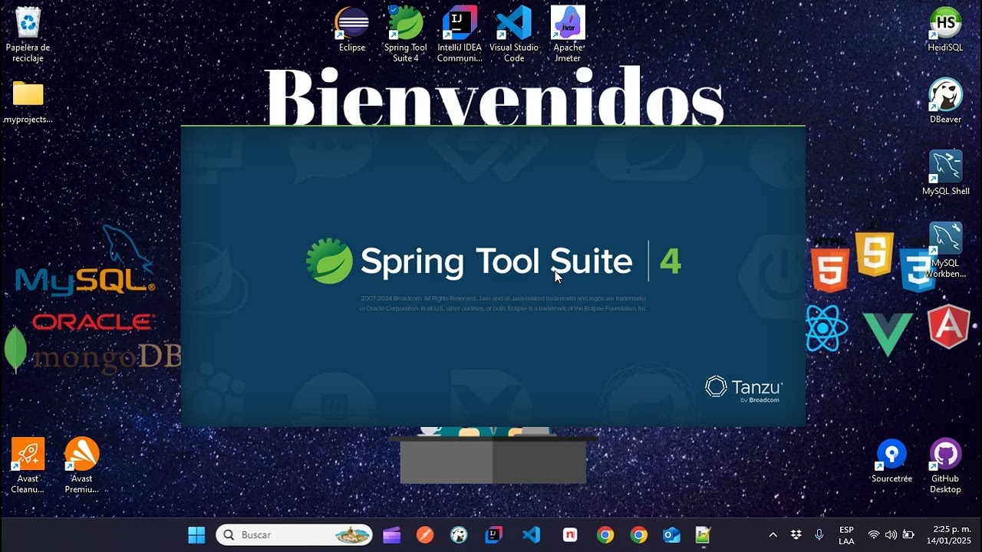This screenshot has width=982, height=552.
Task: Open the orange Postman icon in taskbar
Action: [425, 535]
